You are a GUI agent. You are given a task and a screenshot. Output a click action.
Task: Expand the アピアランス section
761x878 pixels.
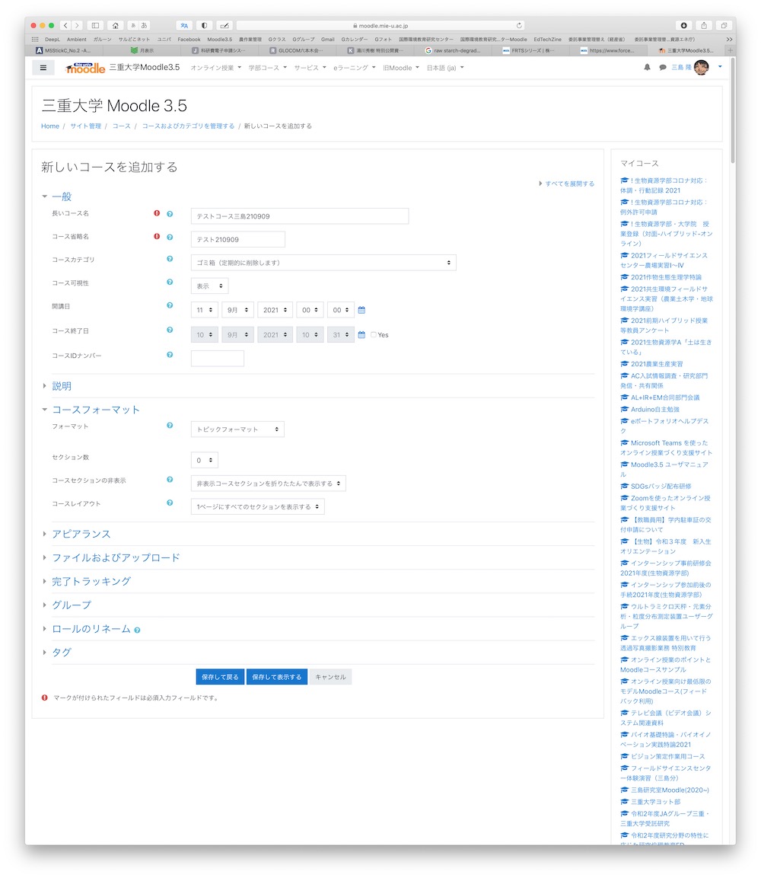click(x=81, y=534)
